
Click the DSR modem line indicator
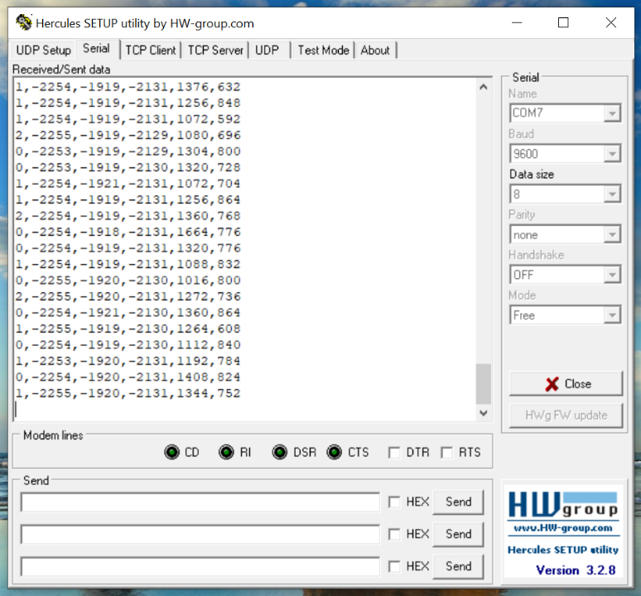[x=280, y=452]
